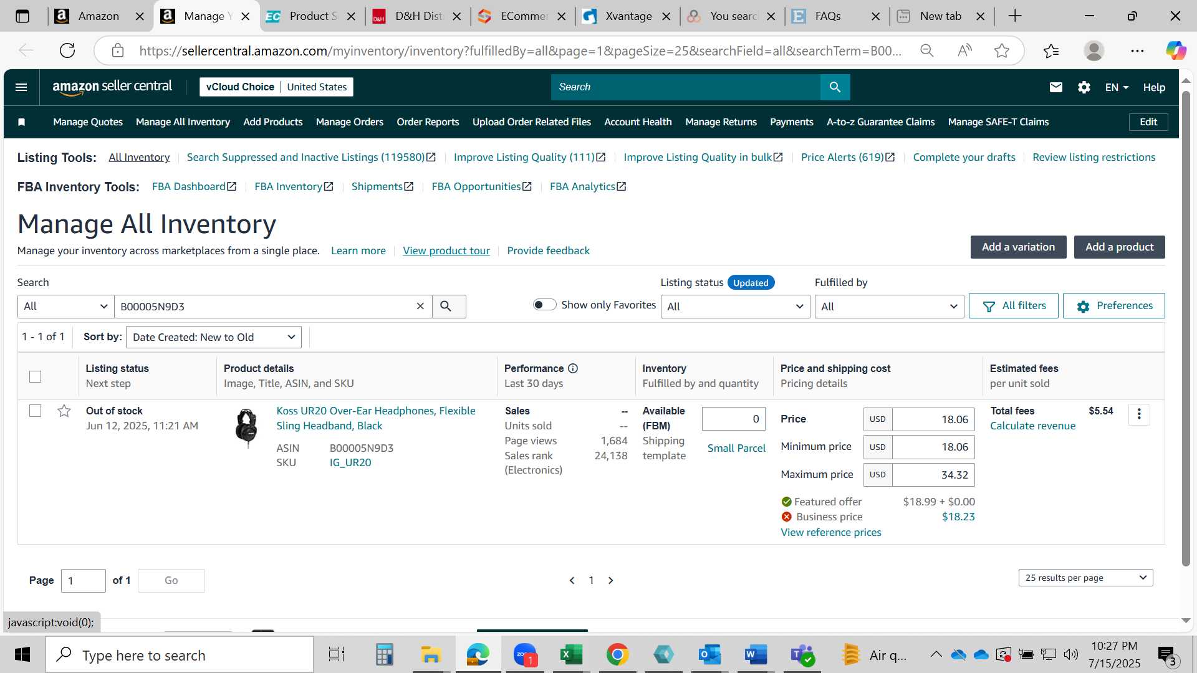The image size is (1197, 673).
Task: Open Outlook from the taskbar
Action: [709, 655]
